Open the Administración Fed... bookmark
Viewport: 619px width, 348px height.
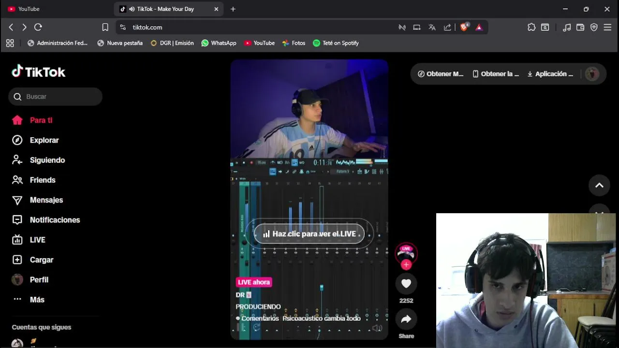pos(58,43)
